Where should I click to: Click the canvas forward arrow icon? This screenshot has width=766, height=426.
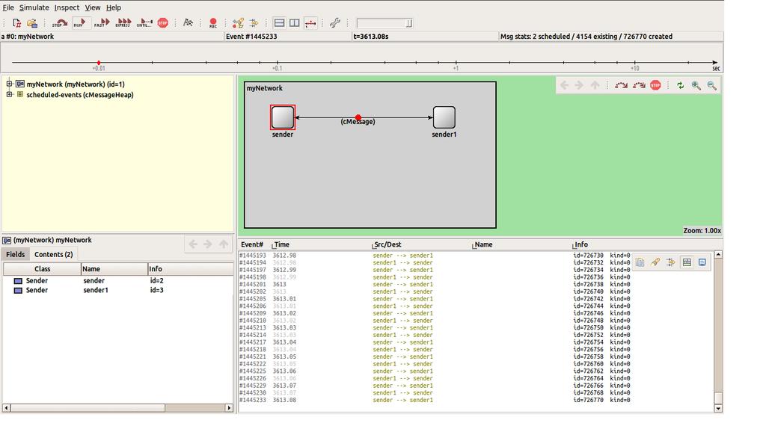[x=580, y=85]
